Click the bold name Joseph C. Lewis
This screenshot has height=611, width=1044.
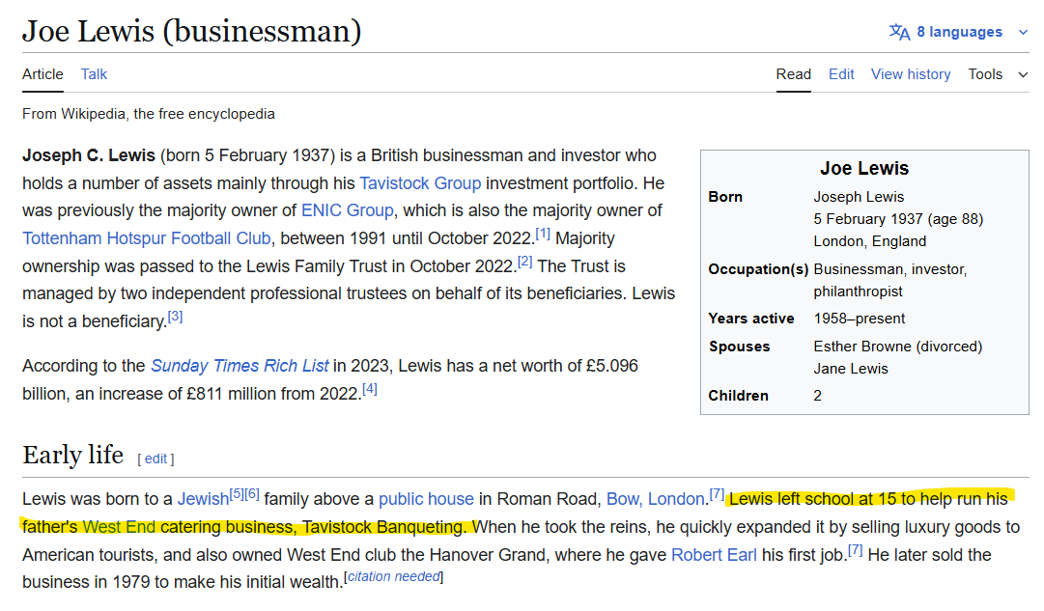point(89,155)
